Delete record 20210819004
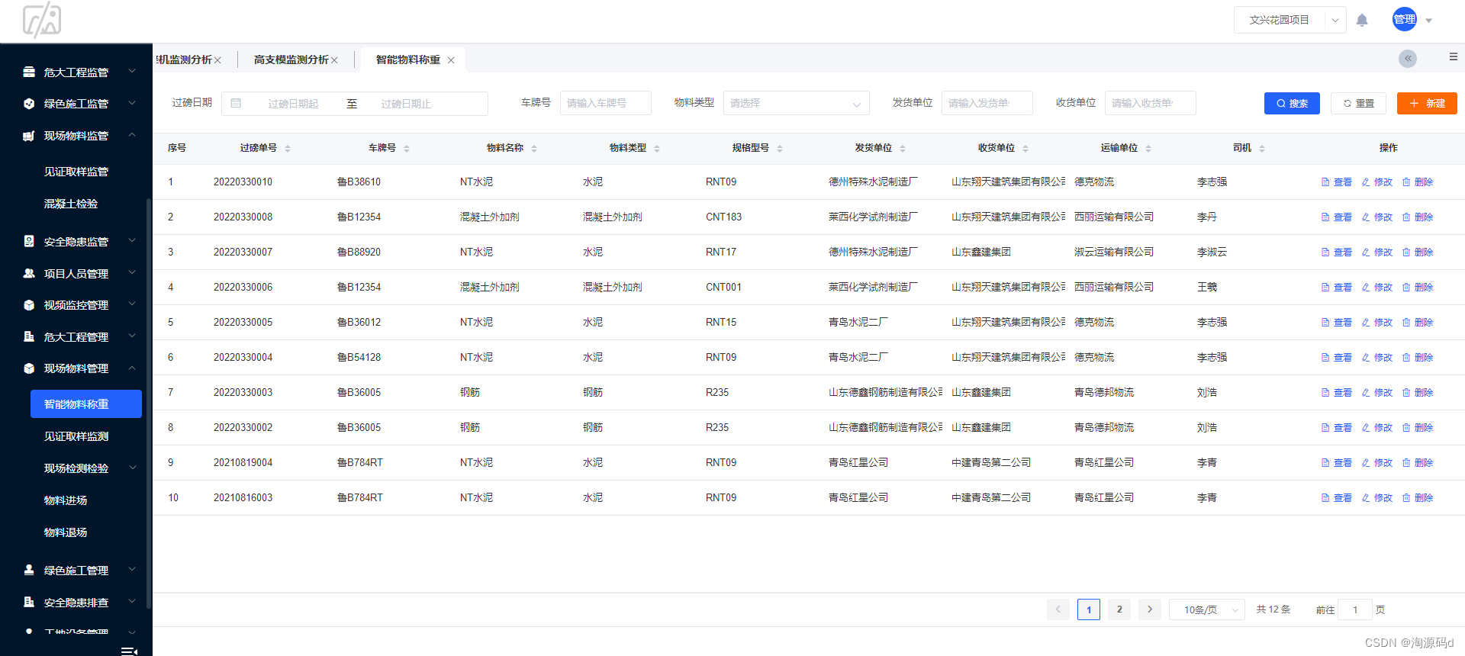The width and height of the screenshot is (1465, 656). 1418,463
